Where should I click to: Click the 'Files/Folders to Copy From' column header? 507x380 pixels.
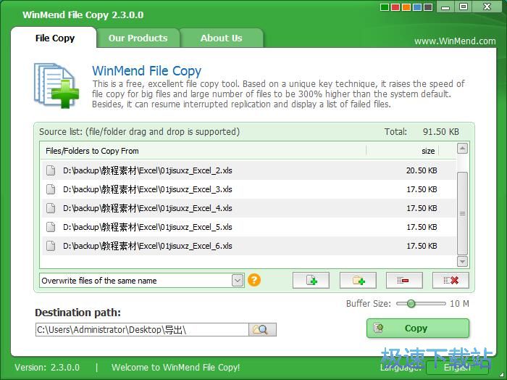click(x=204, y=151)
